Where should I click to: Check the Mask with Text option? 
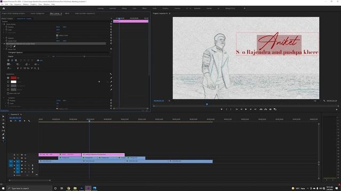[x=8, y=93]
